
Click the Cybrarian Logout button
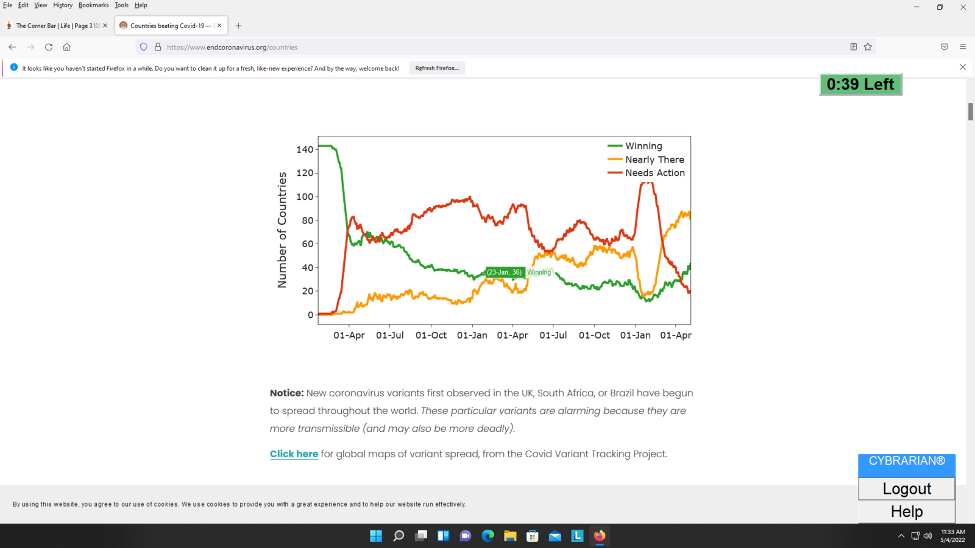pyautogui.click(x=907, y=489)
